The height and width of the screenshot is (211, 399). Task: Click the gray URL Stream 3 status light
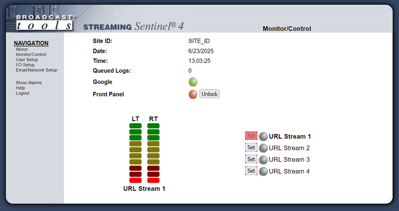click(x=263, y=160)
